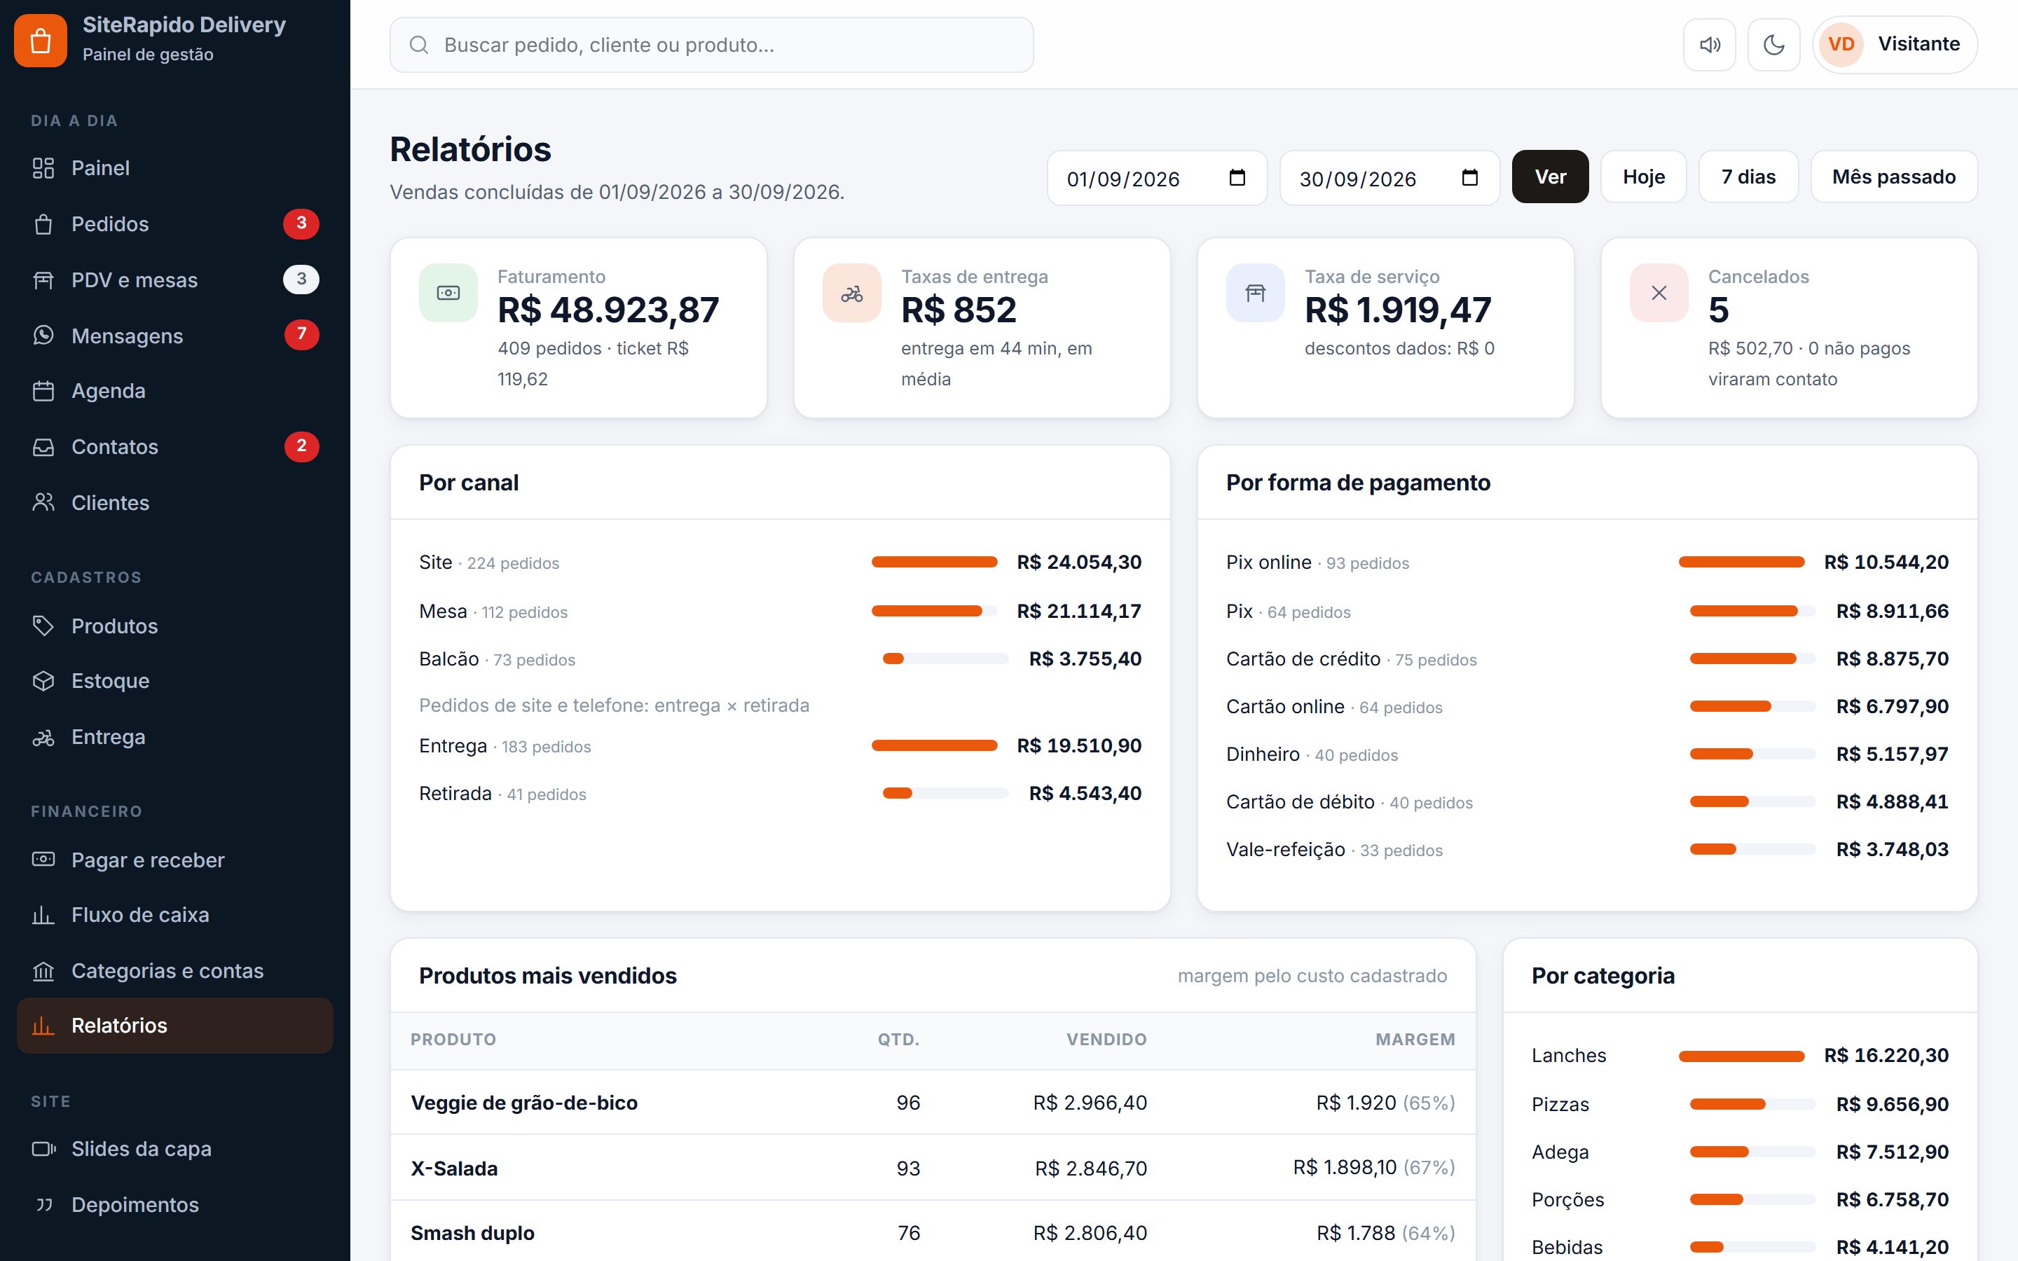Viewport: 2018px width, 1261px height.
Task: Click the Smash duplo product name
Action: coord(472,1233)
